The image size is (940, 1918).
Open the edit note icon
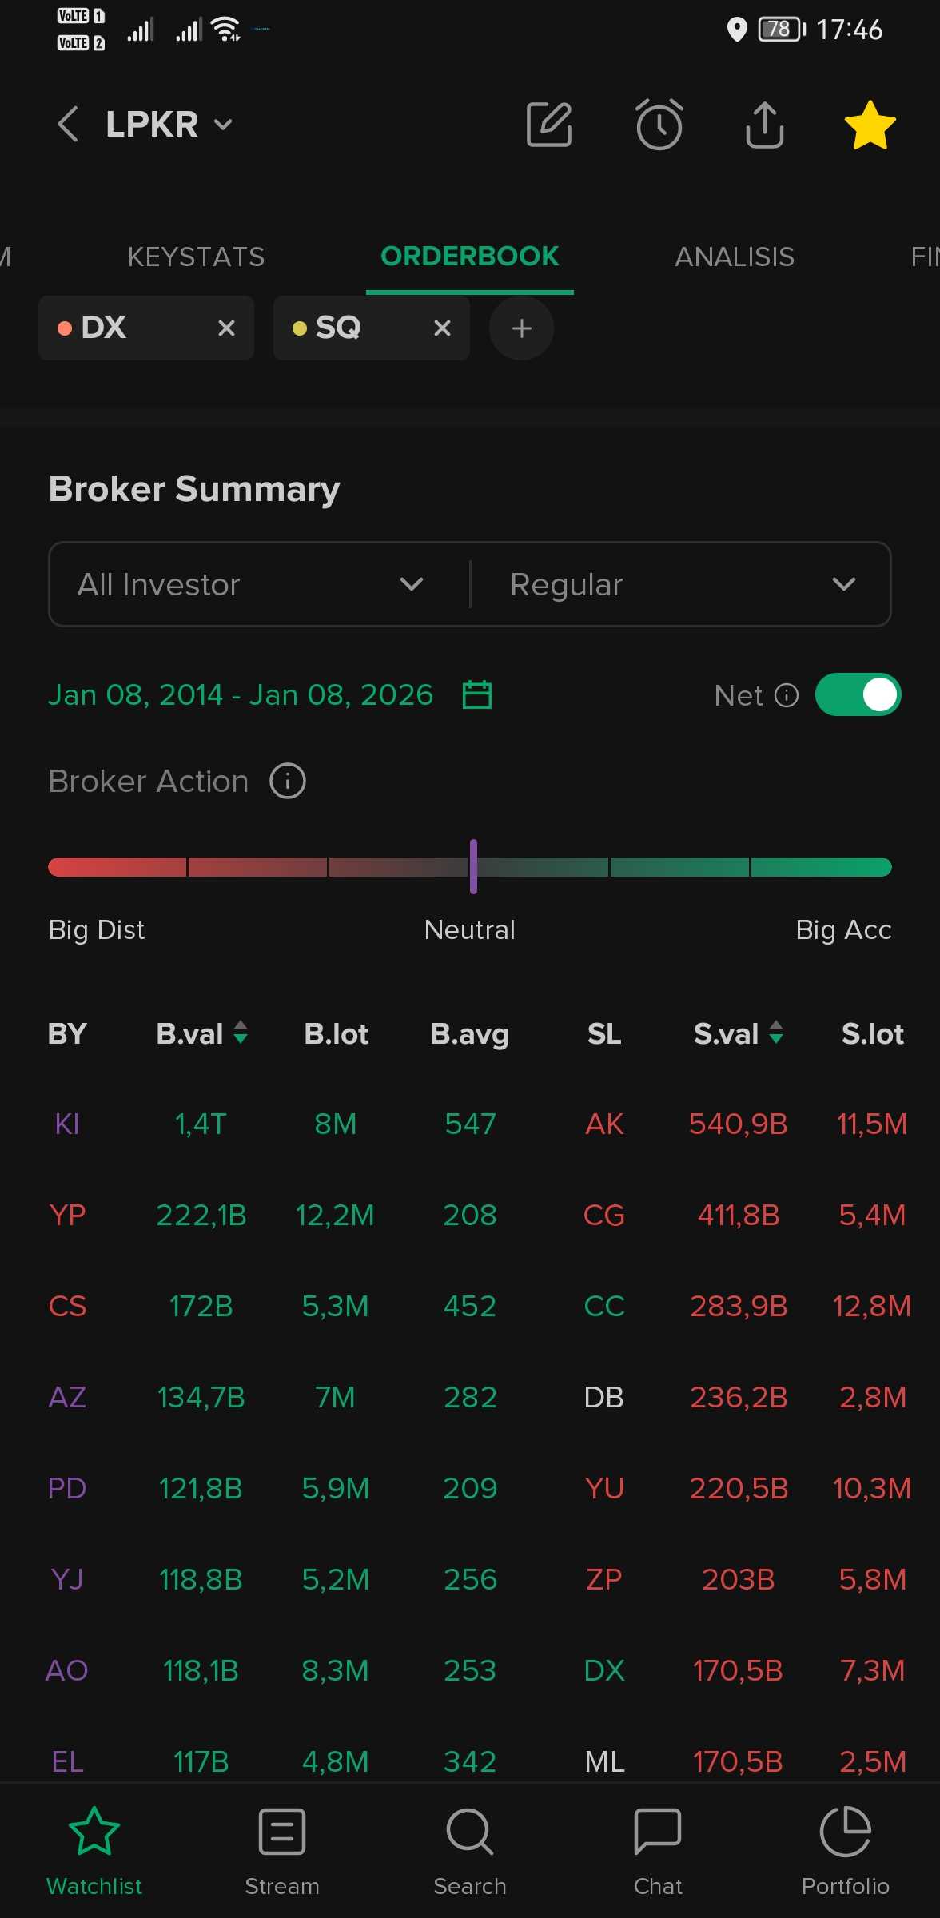[x=549, y=125]
